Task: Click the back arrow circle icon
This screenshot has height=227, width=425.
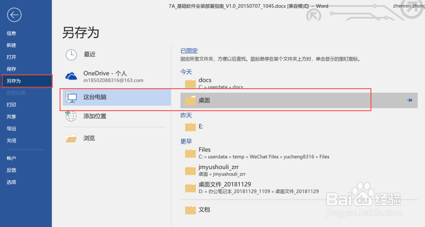Action: 14,15
